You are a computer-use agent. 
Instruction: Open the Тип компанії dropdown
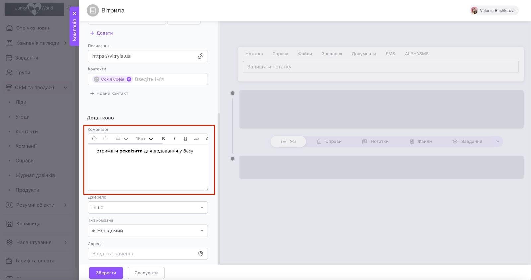click(148, 231)
